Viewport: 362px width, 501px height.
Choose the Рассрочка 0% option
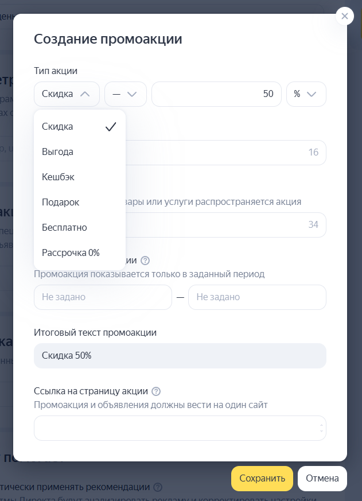point(71,253)
